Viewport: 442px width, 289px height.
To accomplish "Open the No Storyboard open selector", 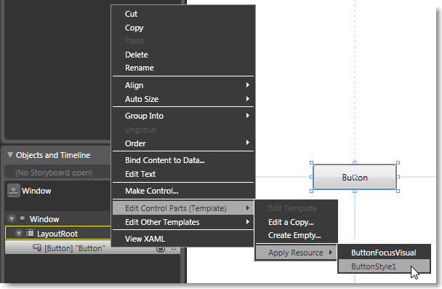I will (57, 173).
